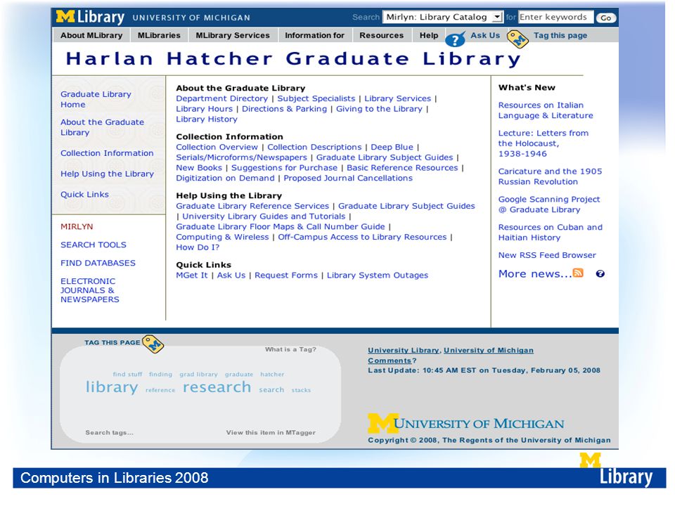Open the How Do I? link
Image resolution: width=675 pixels, height=506 pixels.
198,247
